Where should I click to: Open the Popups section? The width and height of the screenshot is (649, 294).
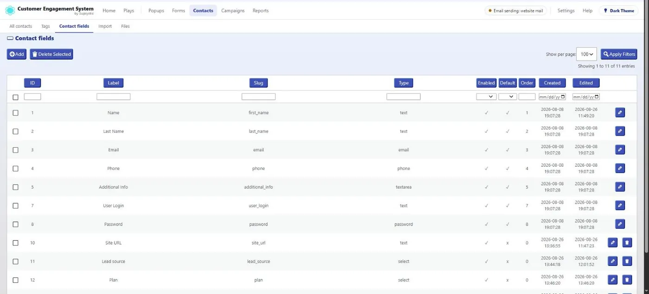pos(156,11)
